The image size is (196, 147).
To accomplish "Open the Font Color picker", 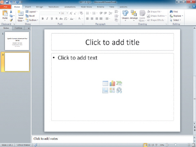I will click(80, 19).
